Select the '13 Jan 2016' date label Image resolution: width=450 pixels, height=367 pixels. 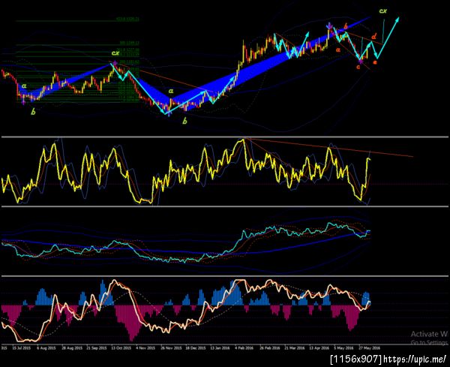click(x=220, y=347)
